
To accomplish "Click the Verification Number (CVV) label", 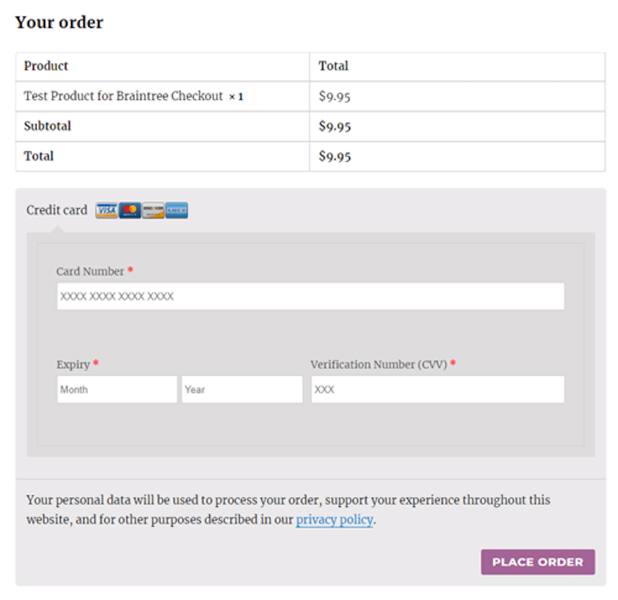I will 379,364.
